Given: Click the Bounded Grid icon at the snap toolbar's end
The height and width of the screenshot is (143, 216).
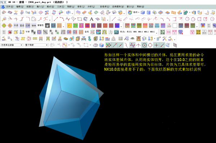Looking at the screenshot, I should tap(175, 45).
